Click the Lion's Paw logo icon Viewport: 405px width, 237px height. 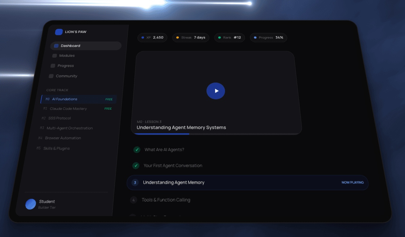coord(59,32)
